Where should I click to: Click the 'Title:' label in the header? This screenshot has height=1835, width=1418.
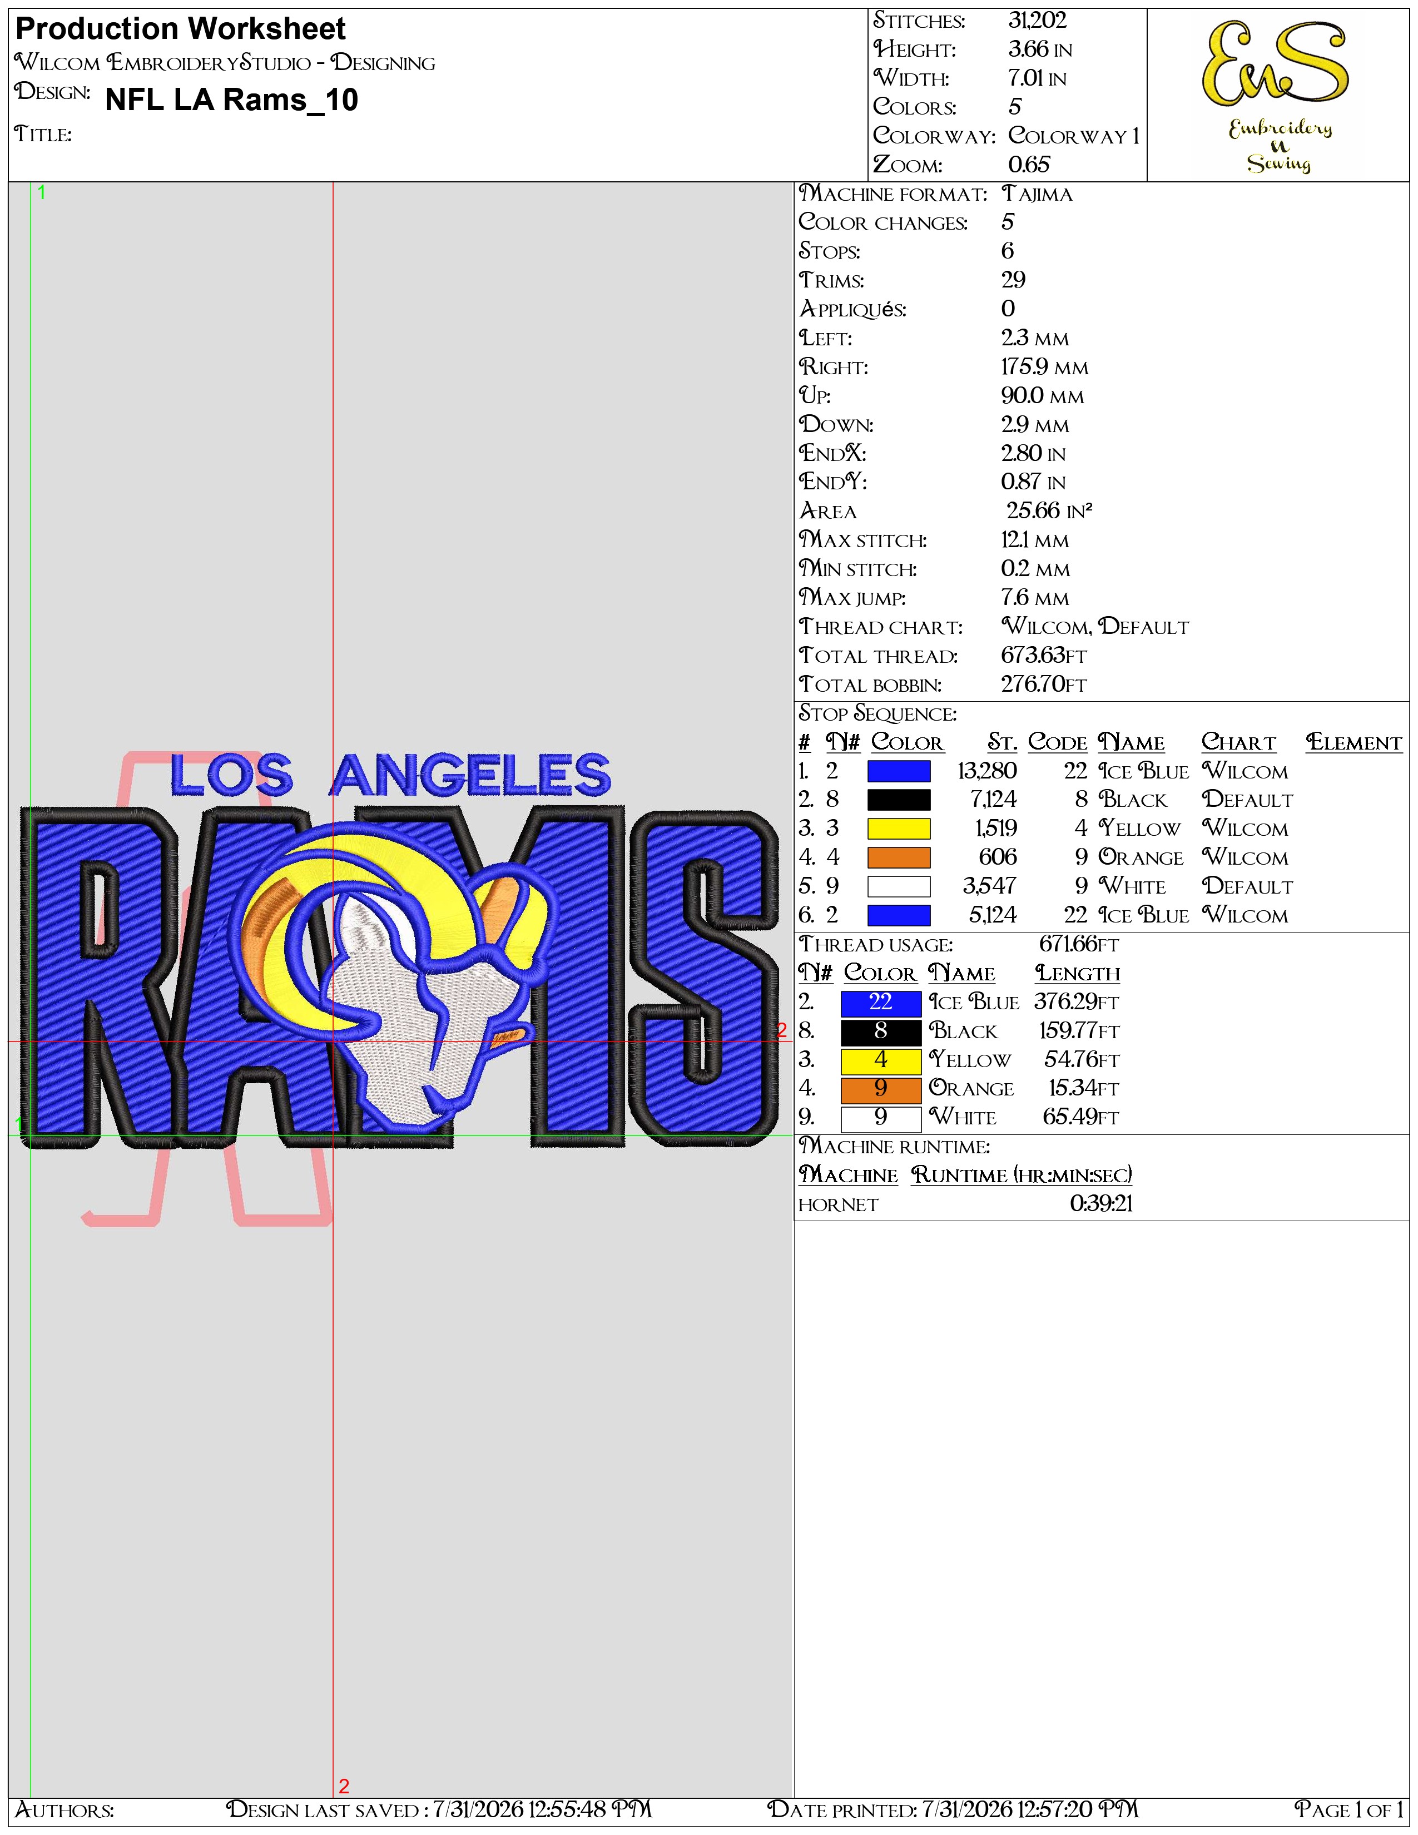tap(43, 133)
